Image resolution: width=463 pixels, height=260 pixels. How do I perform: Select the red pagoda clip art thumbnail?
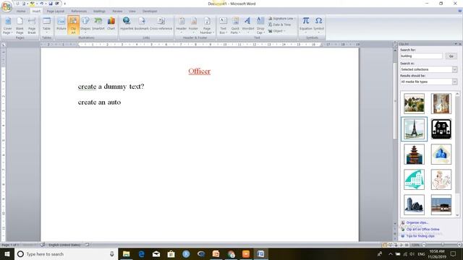pyautogui.click(x=414, y=154)
